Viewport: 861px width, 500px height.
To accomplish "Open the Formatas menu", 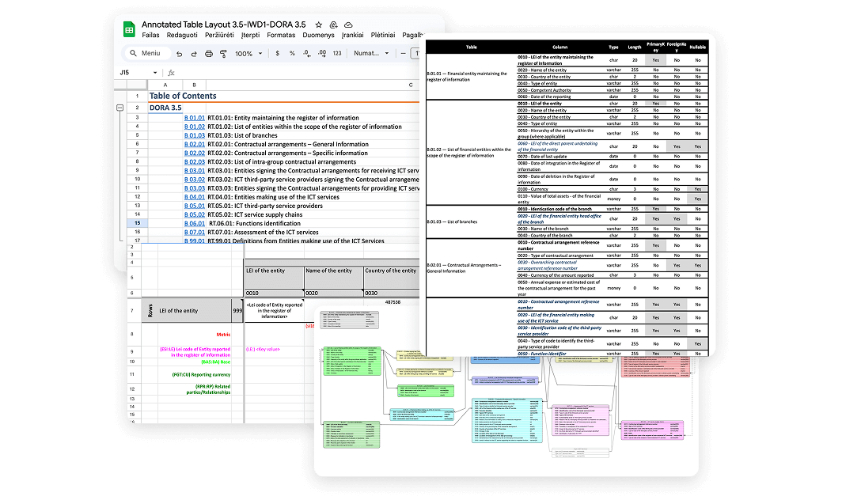I will pos(281,36).
